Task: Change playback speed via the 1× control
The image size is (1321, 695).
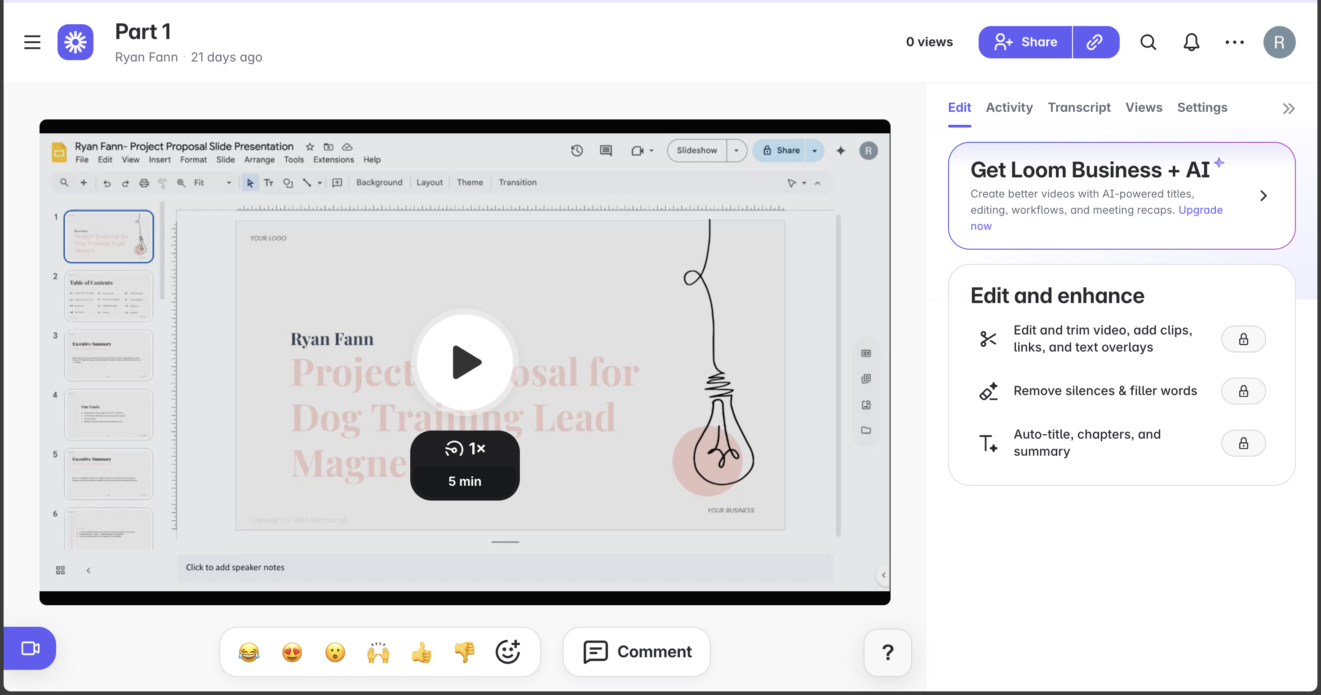Action: (x=465, y=449)
